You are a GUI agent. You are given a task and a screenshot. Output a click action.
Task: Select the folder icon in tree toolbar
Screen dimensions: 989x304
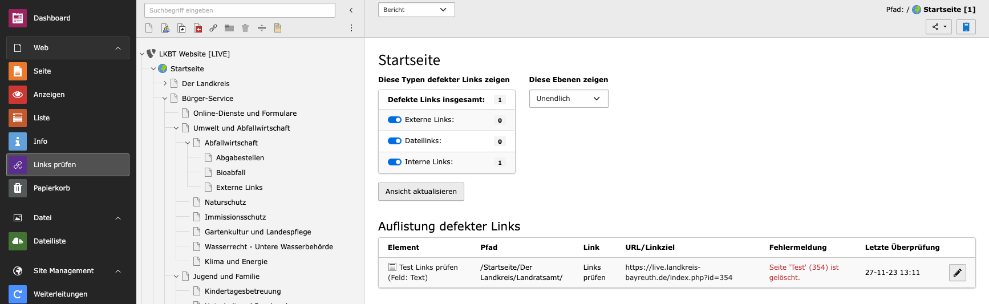pos(229,28)
